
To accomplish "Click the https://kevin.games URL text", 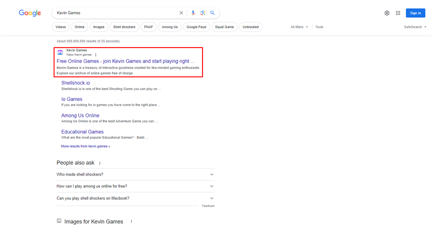I will point(79,55).
